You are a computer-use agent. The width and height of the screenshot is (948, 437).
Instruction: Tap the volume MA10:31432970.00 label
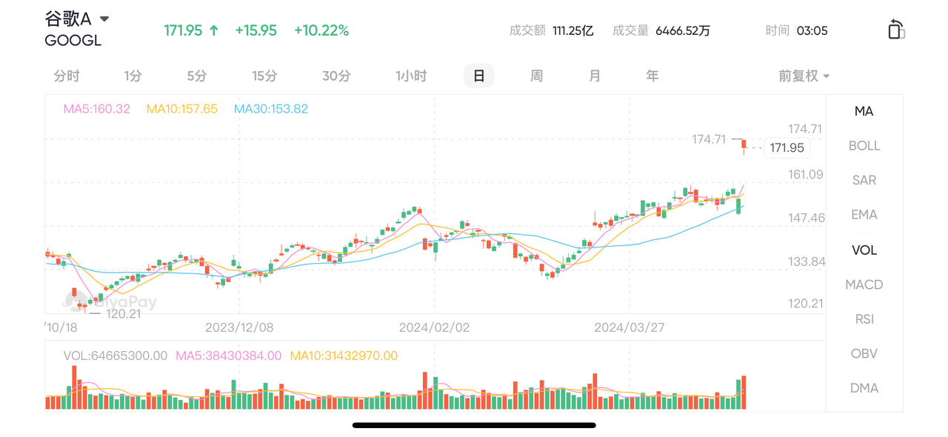click(344, 356)
